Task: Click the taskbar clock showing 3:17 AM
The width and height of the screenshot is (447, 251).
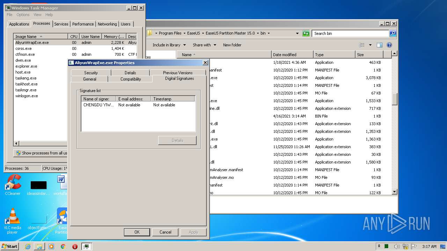Action: click(429, 246)
